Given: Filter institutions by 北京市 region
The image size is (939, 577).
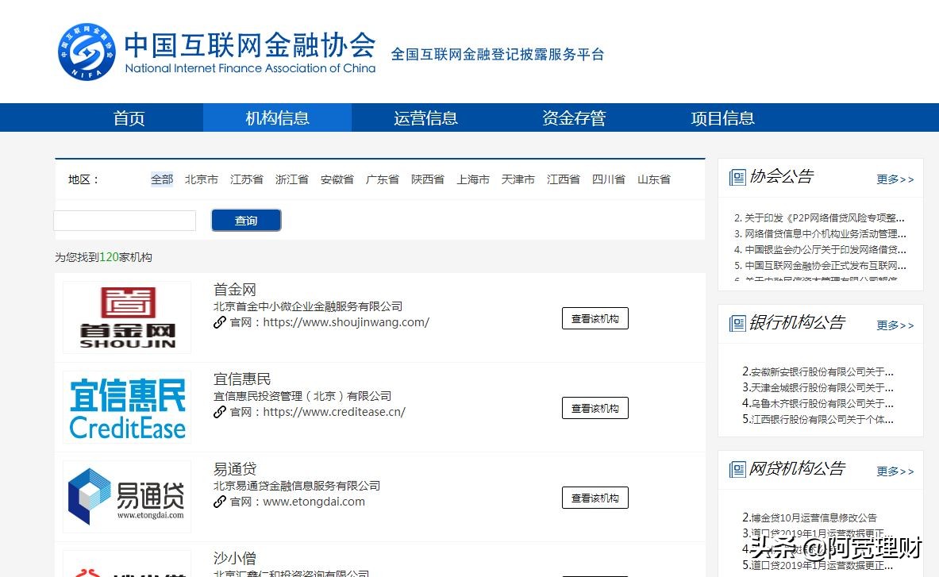Looking at the screenshot, I should tap(202, 179).
